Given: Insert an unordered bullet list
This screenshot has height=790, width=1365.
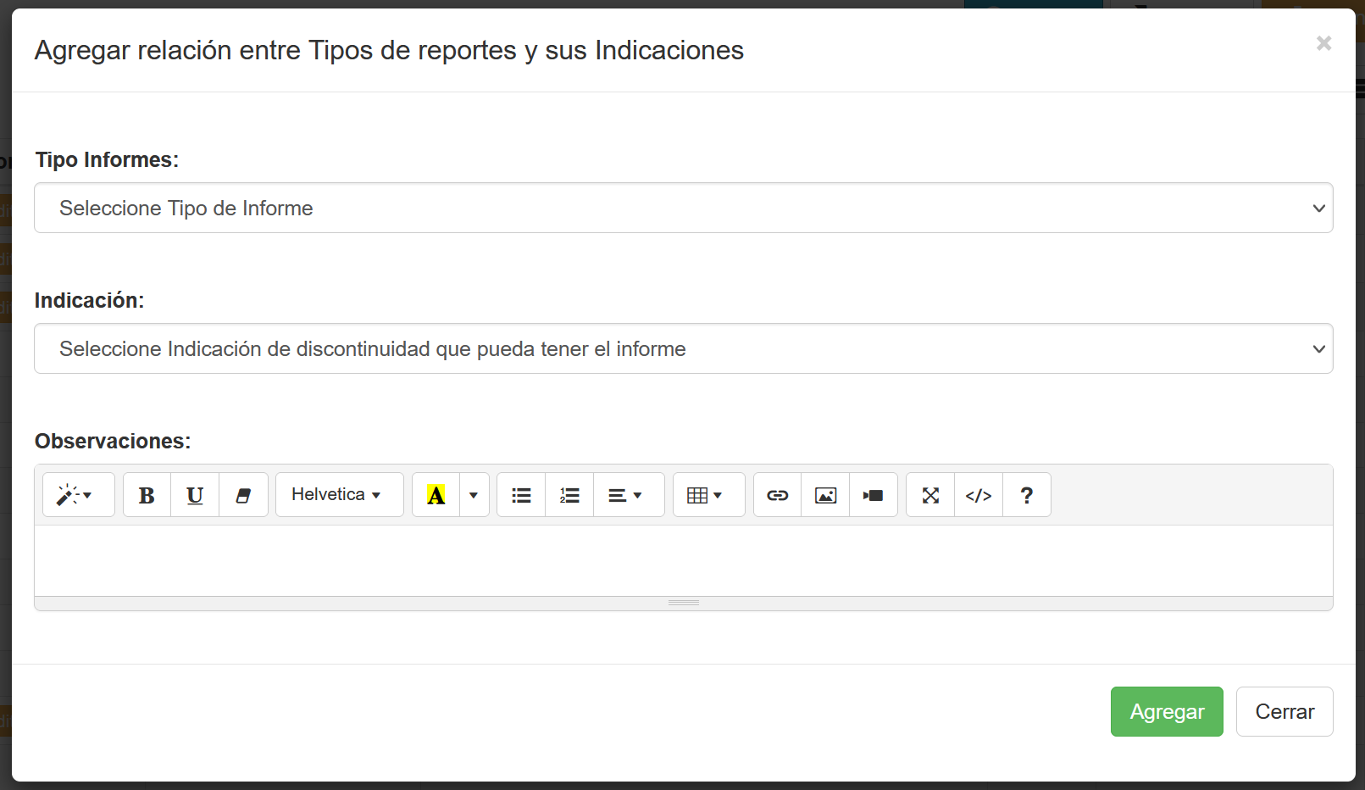Looking at the screenshot, I should [521, 495].
